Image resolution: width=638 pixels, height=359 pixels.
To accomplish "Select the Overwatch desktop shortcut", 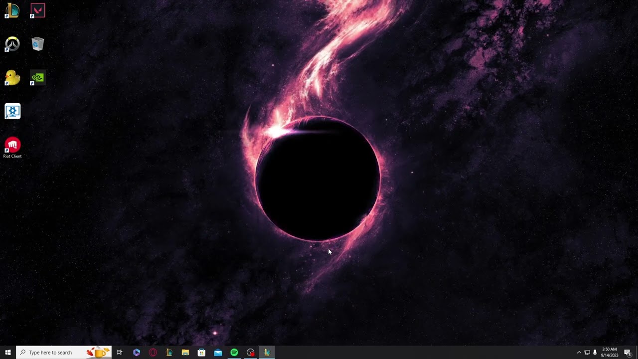I will 12,44.
